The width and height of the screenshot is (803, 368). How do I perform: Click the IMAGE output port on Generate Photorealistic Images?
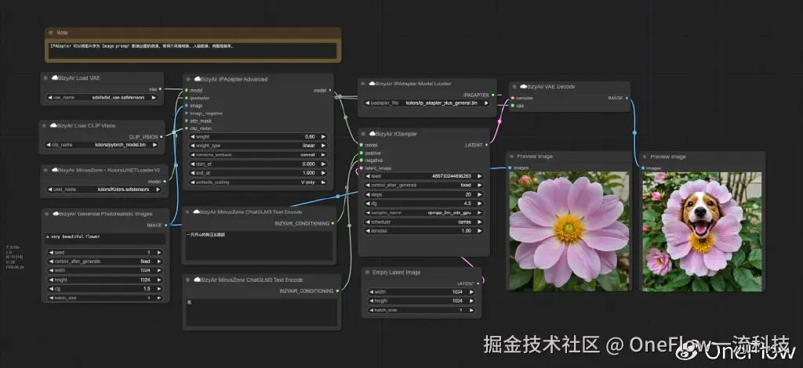[x=166, y=225]
